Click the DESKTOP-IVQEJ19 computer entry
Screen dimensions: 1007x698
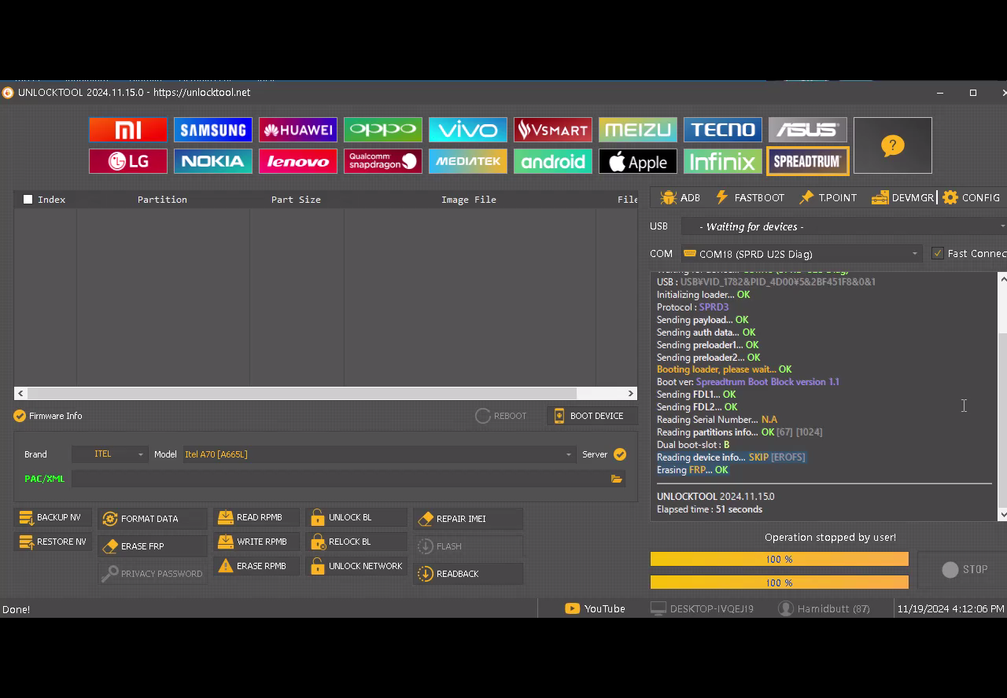(702, 608)
